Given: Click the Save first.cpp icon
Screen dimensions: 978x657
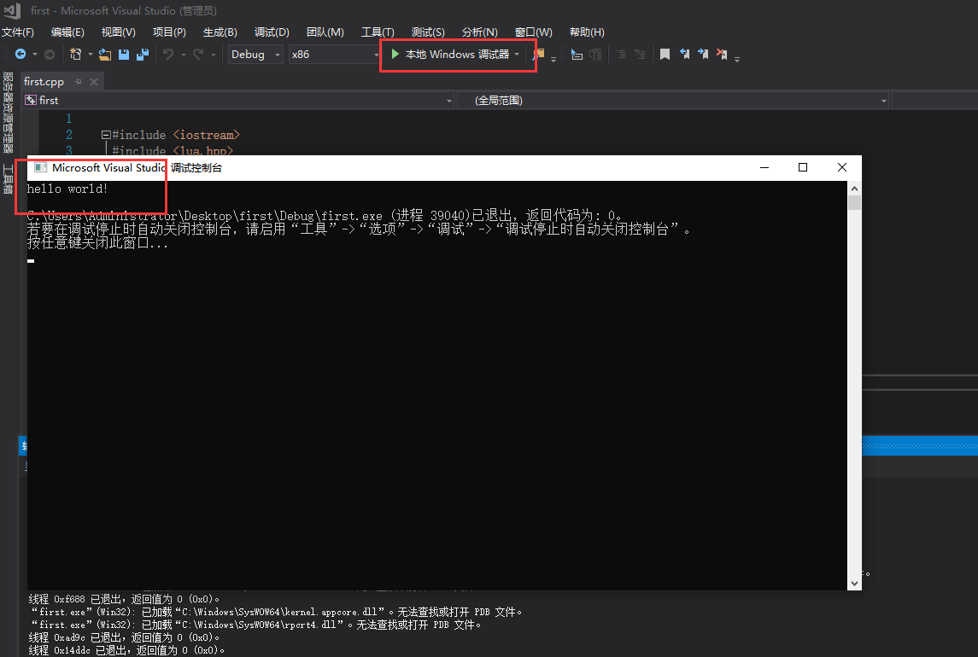Looking at the screenshot, I should (125, 55).
